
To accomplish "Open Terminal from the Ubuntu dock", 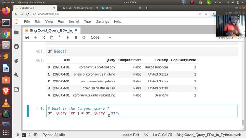I will click(x=6, y=22).
